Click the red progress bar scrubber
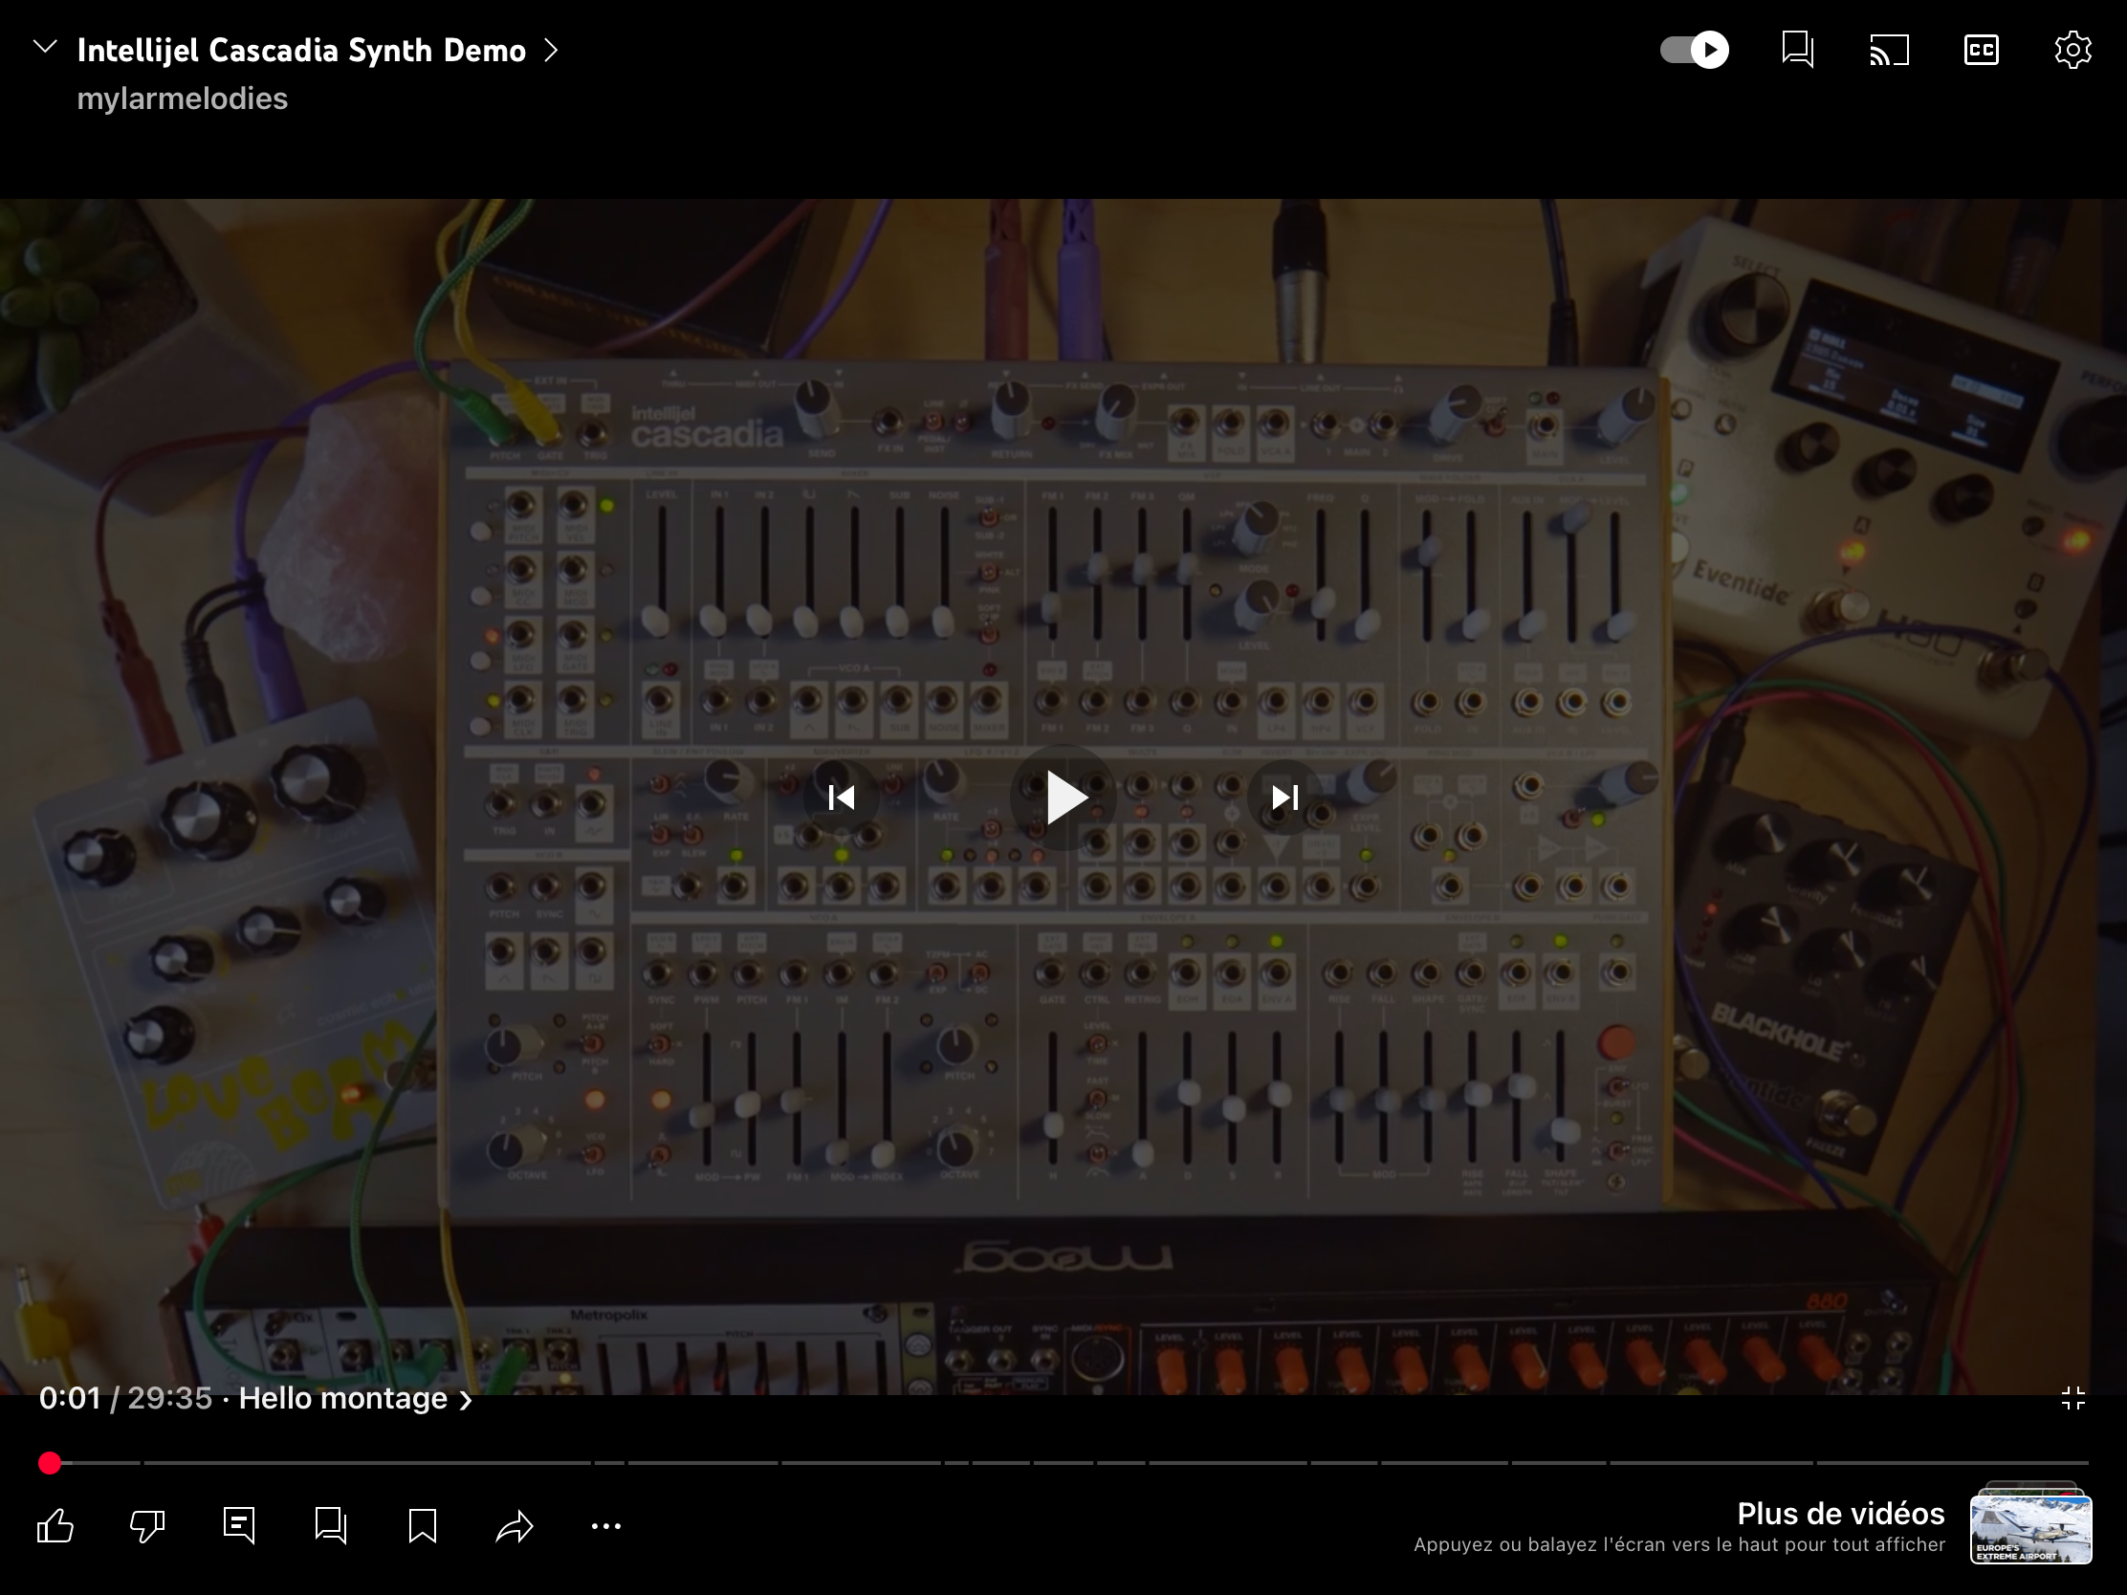2127x1595 pixels. [x=50, y=1463]
